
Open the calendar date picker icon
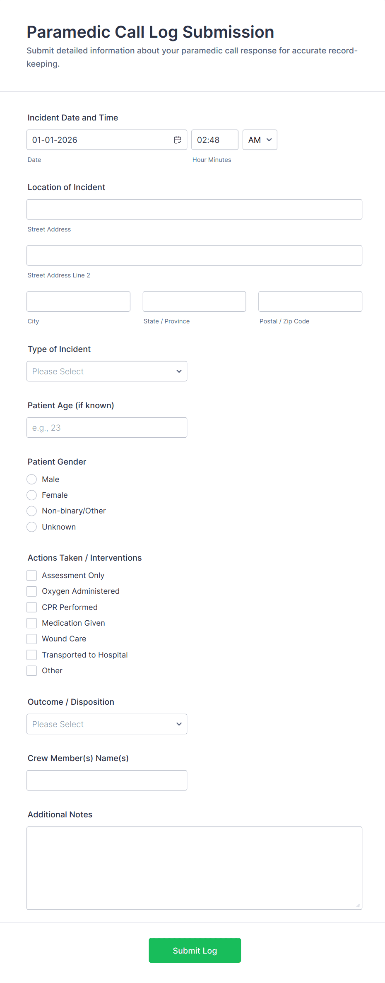pyautogui.click(x=177, y=140)
